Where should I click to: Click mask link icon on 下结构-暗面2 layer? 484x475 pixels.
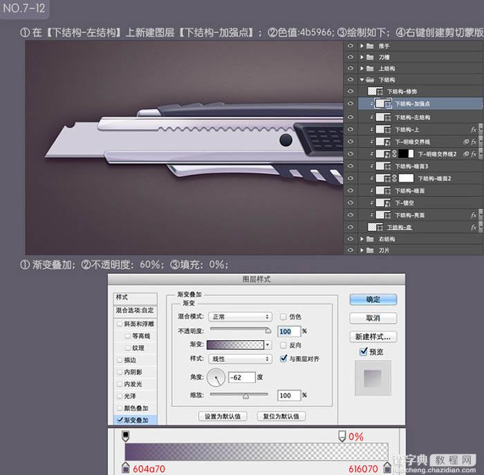pyautogui.click(x=395, y=178)
